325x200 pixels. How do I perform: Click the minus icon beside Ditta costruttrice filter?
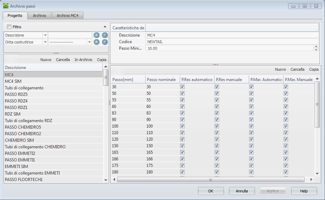pyautogui.click(x=105, y=42)
